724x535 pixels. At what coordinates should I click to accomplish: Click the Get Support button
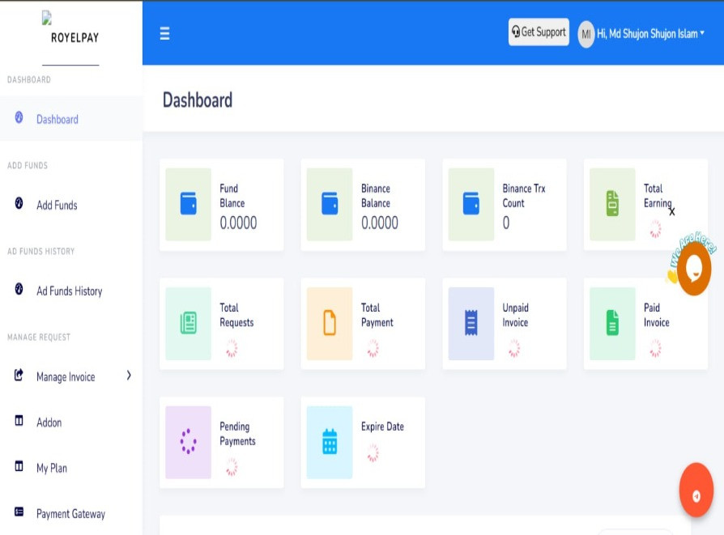click(x=539, y=32)
